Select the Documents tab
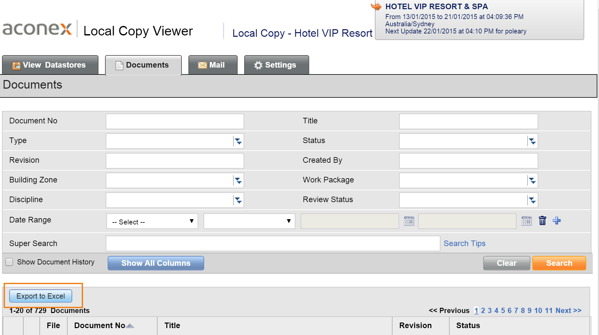 tap(143, 65)
